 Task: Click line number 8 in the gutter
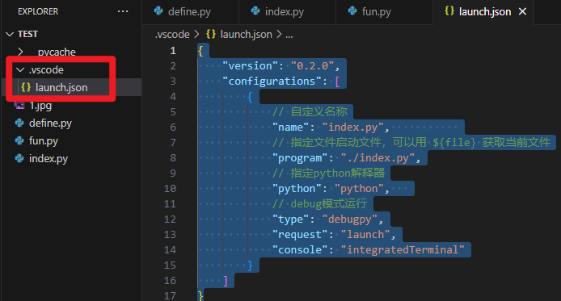pyautogui.click(x=173, y=158)
